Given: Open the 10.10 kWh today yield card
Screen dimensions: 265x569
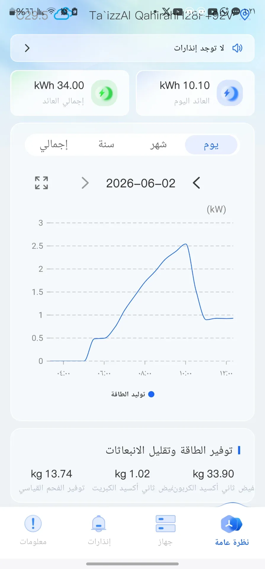Looking at the screenshot, I should tap(195, 93).
